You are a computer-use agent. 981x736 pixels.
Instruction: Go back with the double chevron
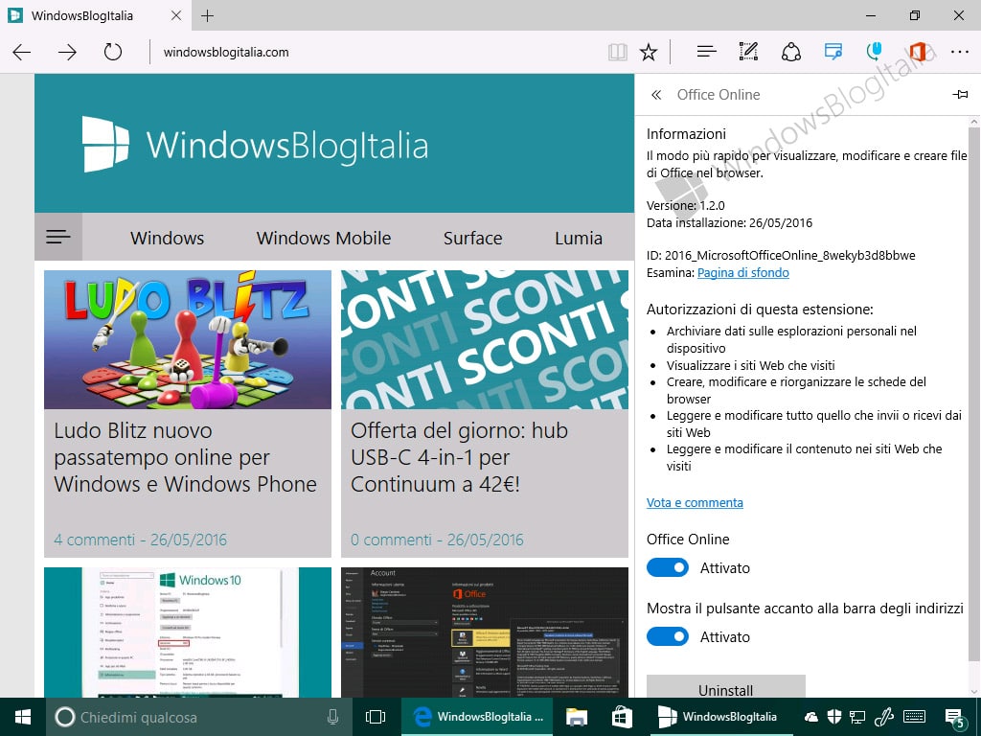click(x=655, y=95)
